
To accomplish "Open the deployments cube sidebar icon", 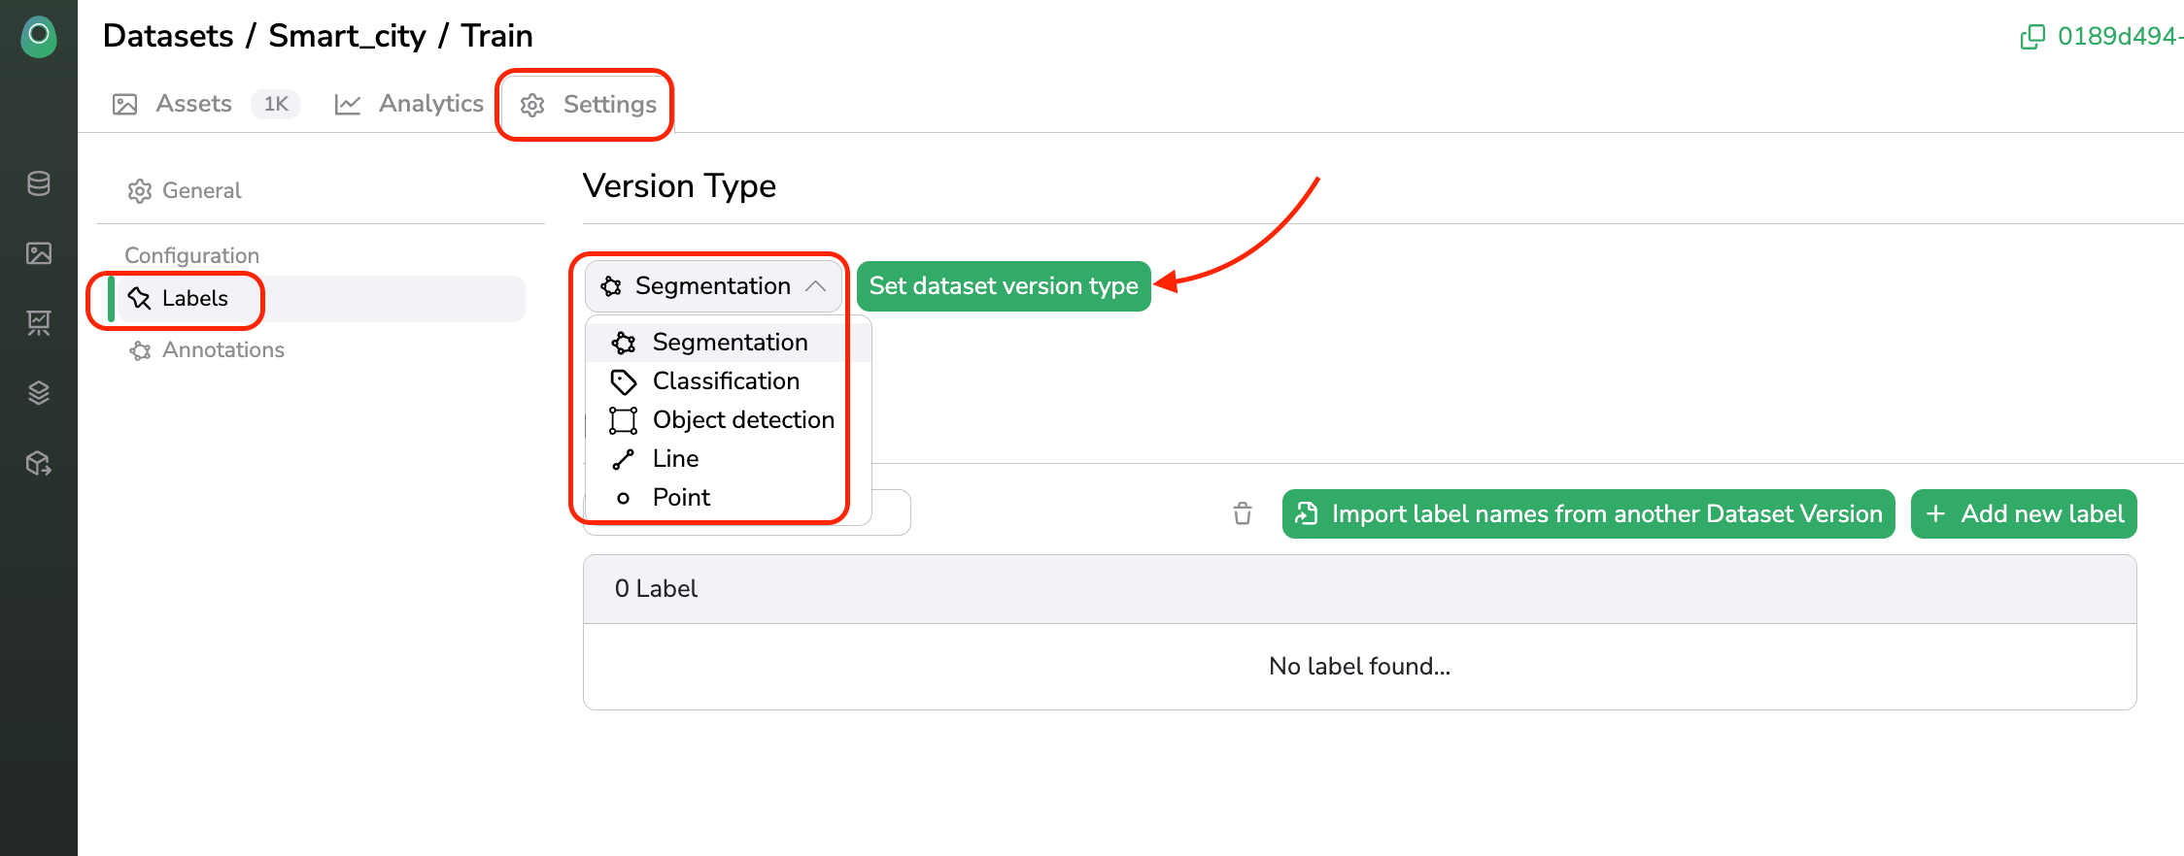I will (x=39, y=463).
